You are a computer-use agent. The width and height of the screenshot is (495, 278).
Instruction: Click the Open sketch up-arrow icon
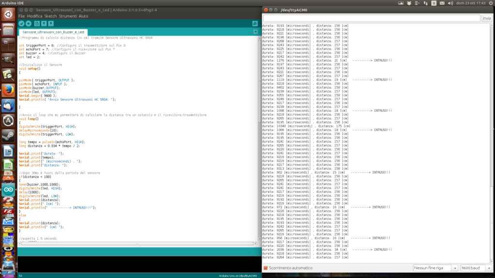tap(44, 24)
